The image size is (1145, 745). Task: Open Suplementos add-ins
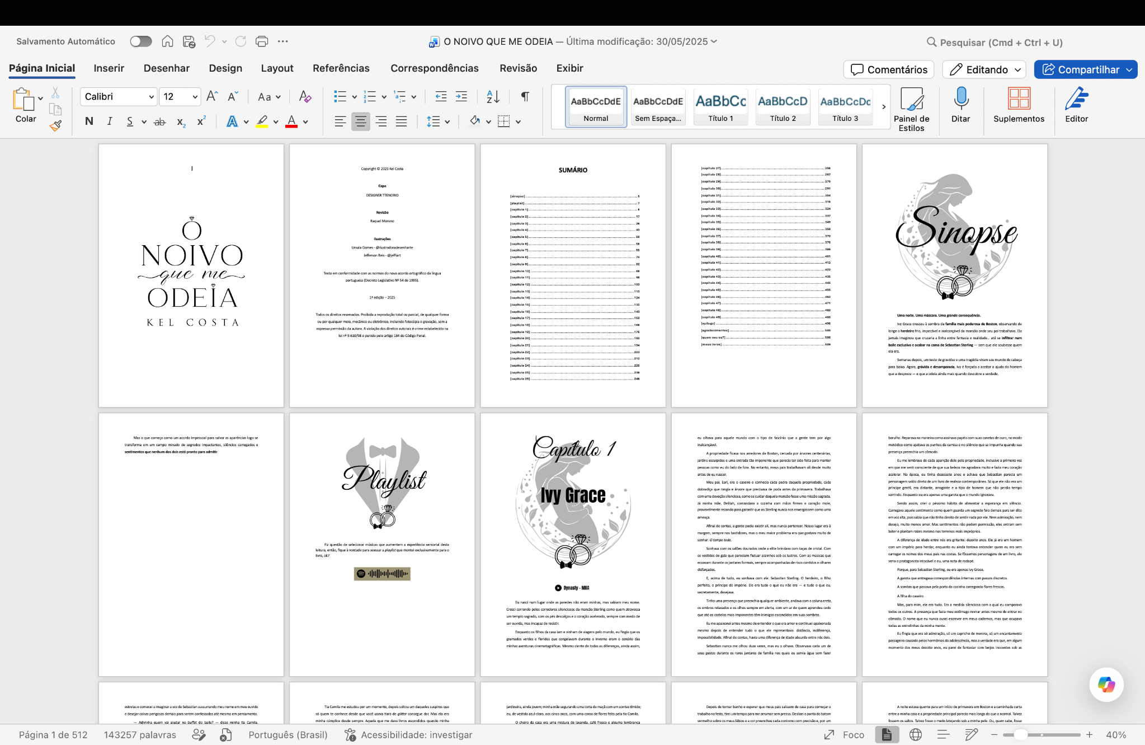tap(1019, 105)
